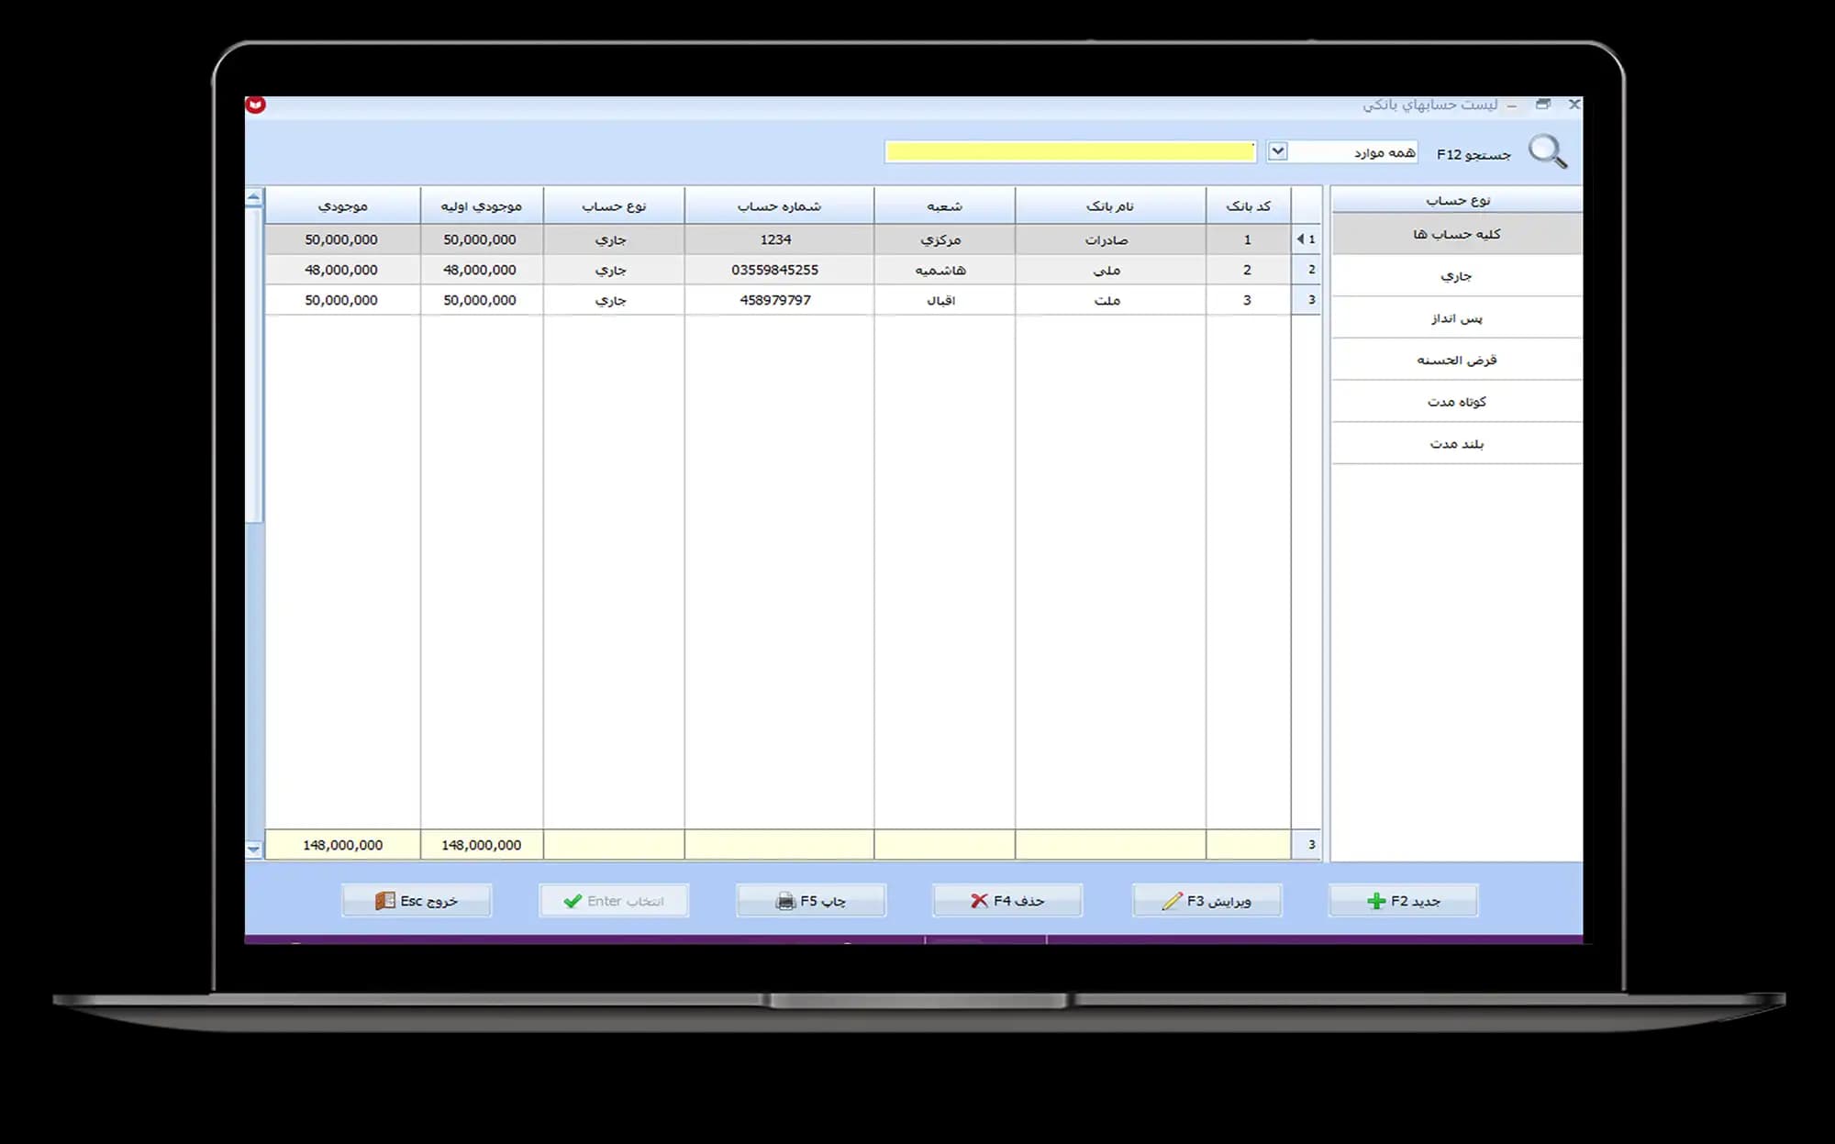This screenshot has width=1835, height=1144.
Task: Select 'کوتاه مدت' account type
Action: pos(1457,402)
